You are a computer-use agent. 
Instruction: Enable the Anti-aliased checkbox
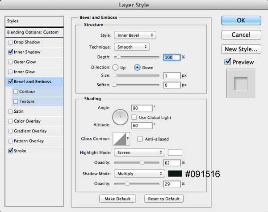pyautogui.click(x=140, y=139)
